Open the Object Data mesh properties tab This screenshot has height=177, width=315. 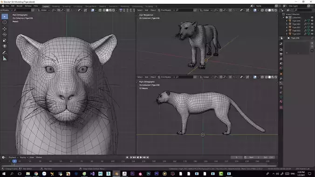[x=281, y=97]
